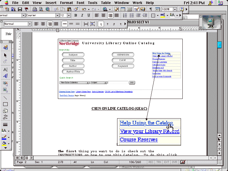
Task: Click the Keyword search button
Action: coord(123,66)
